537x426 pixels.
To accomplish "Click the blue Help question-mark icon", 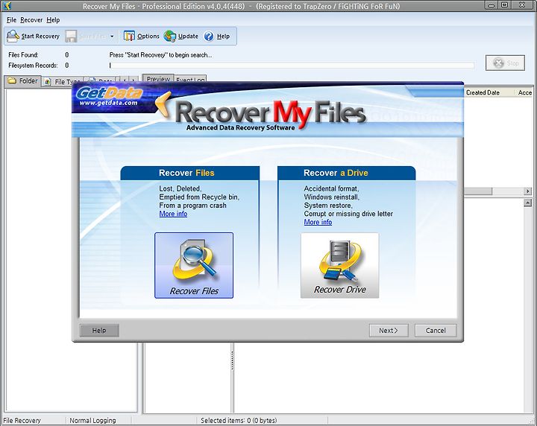I will click(x=209, y=36).
